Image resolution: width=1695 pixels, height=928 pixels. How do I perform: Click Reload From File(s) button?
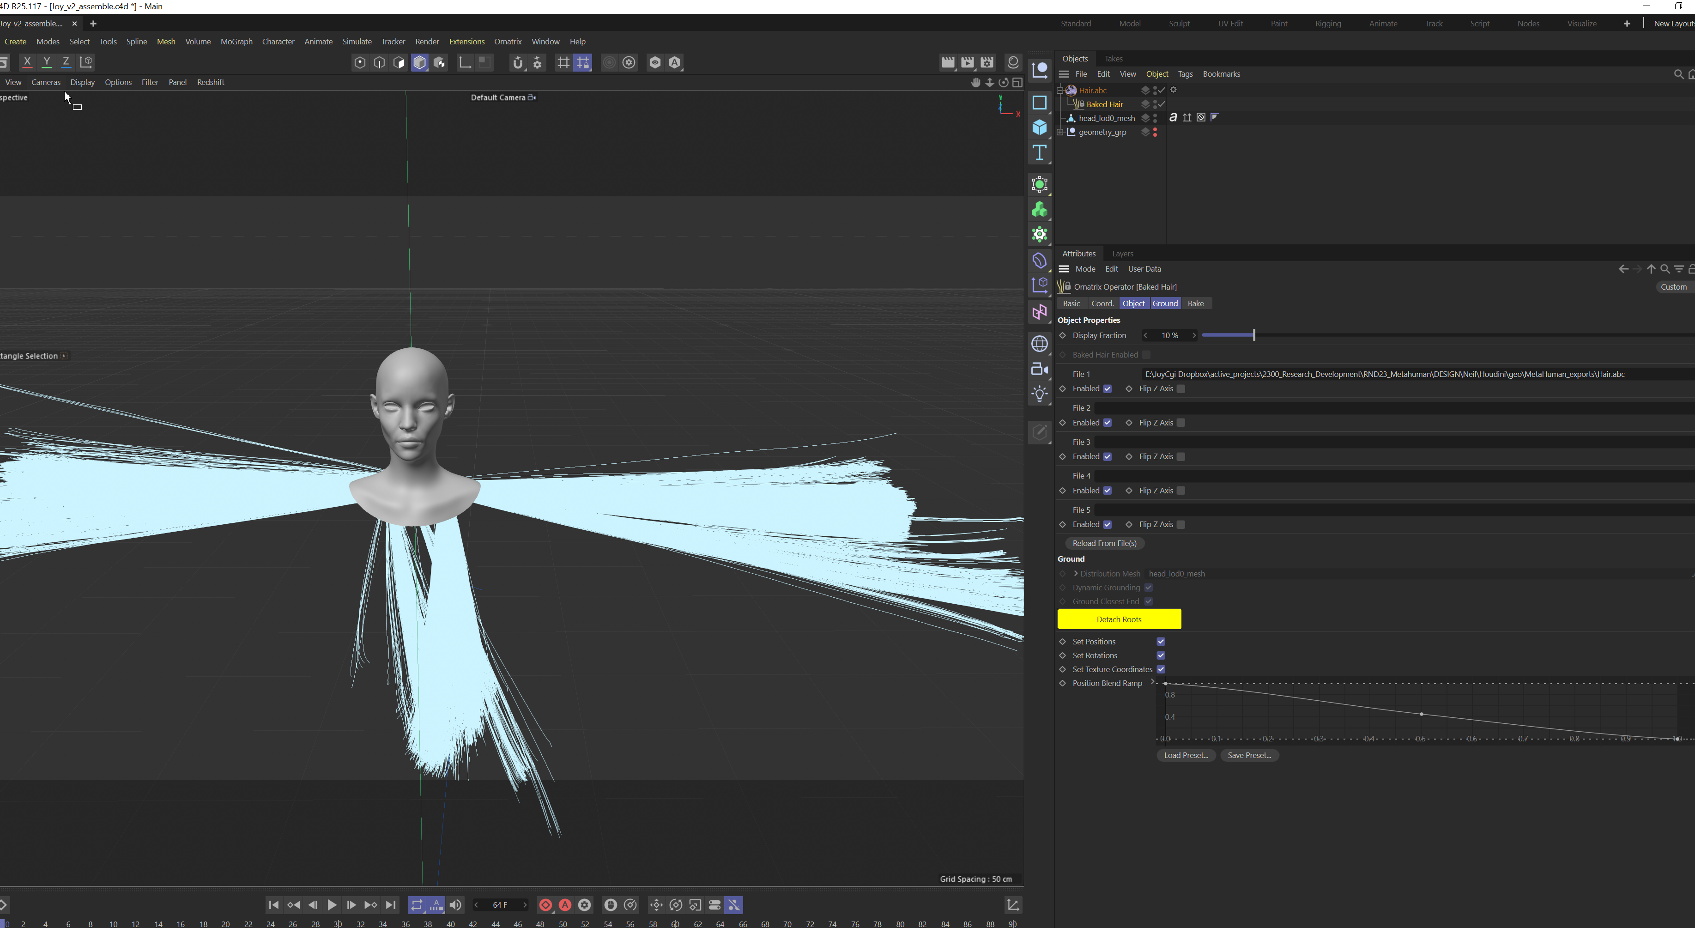pos(1104,544)
